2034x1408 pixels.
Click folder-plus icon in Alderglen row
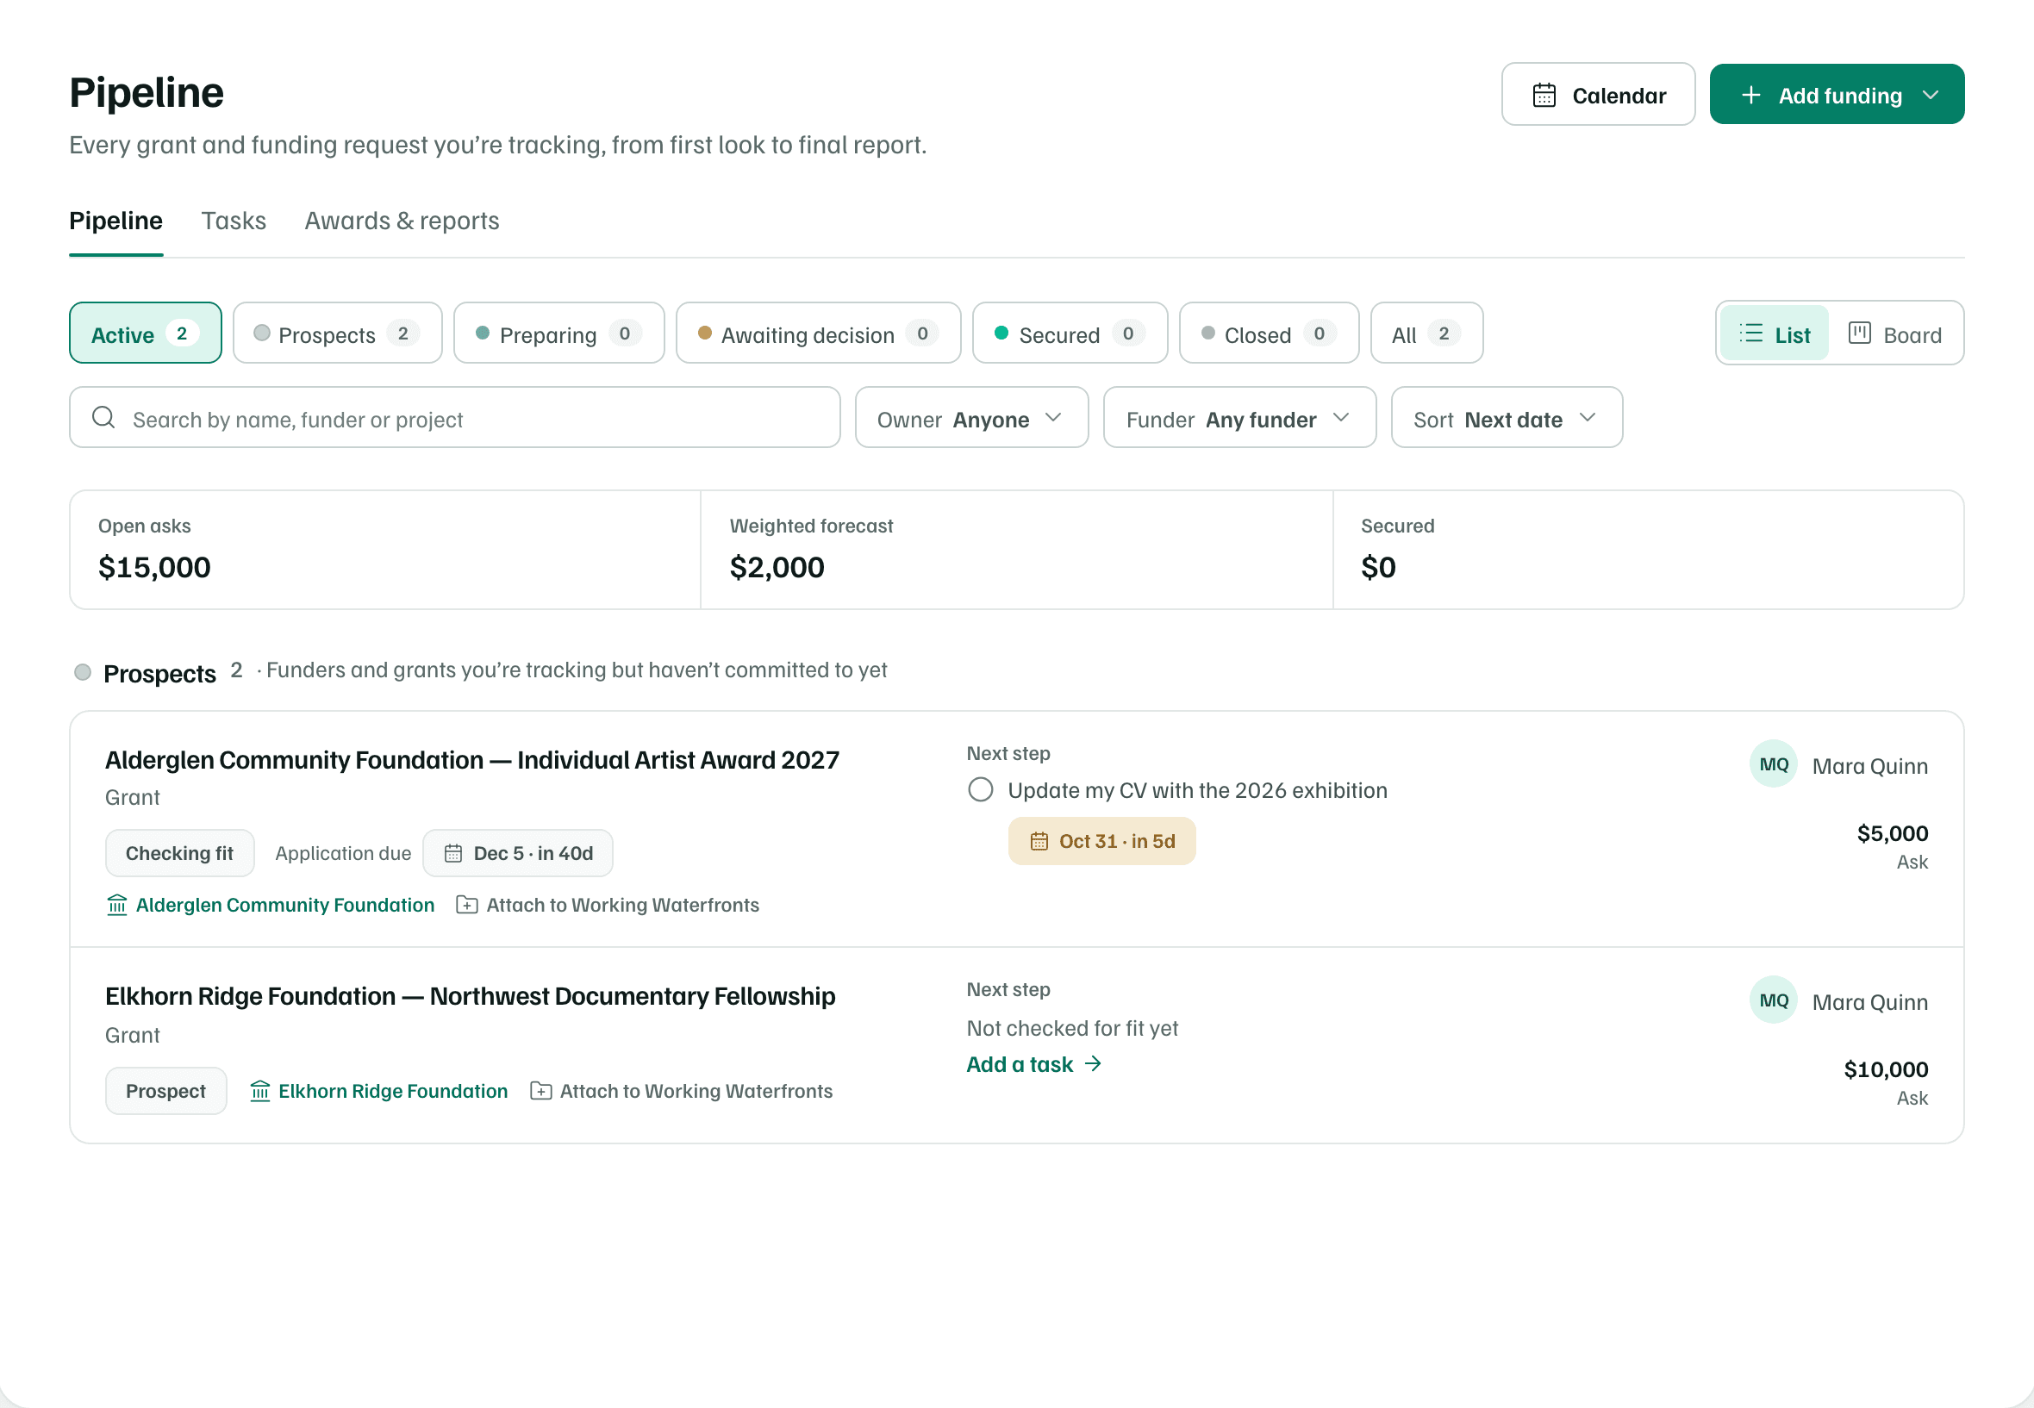(x=467, y=905)
